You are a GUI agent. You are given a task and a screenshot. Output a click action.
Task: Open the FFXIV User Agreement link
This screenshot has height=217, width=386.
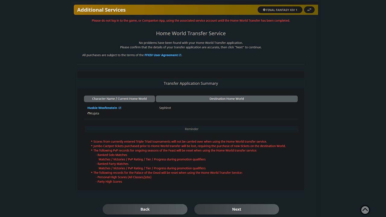pos(161,55)
